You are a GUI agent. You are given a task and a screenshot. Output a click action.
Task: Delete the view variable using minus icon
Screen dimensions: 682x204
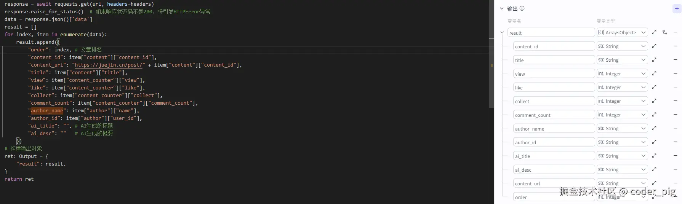675,73
